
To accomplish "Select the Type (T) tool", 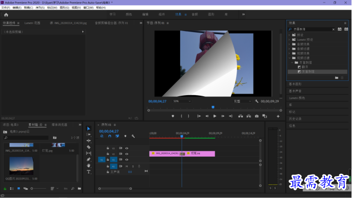I will coord(89,172).
